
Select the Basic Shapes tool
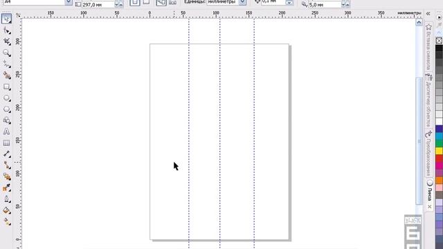coord(6,120)
